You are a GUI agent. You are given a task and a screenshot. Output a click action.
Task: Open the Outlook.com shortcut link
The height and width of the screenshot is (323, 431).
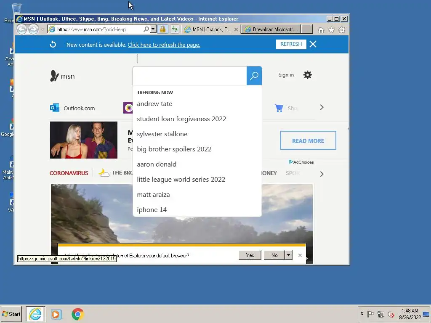[79, 108]
